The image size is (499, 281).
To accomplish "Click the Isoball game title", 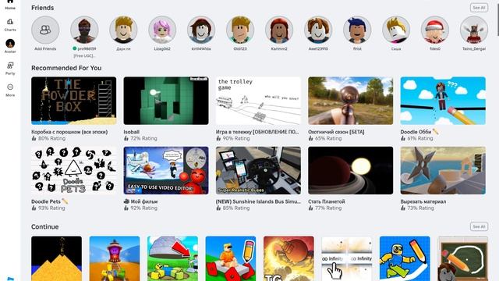I will 132,132.
